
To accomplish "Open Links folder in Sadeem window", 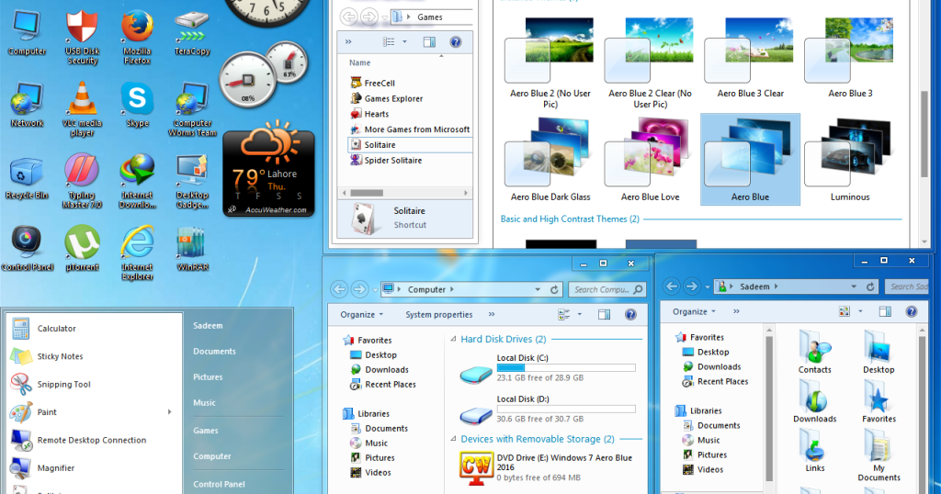I will [814, 451].
